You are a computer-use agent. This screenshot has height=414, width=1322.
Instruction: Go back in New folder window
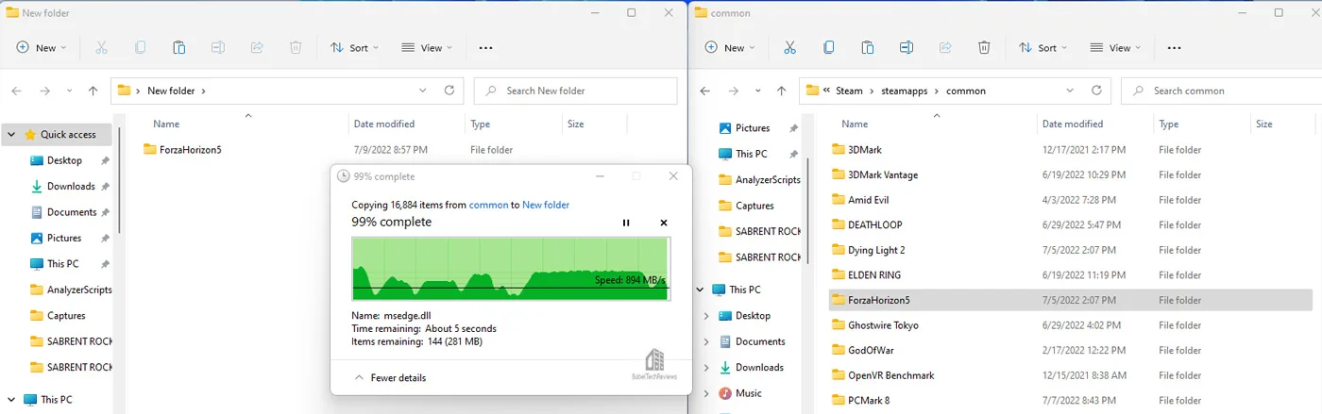point(16,91)
